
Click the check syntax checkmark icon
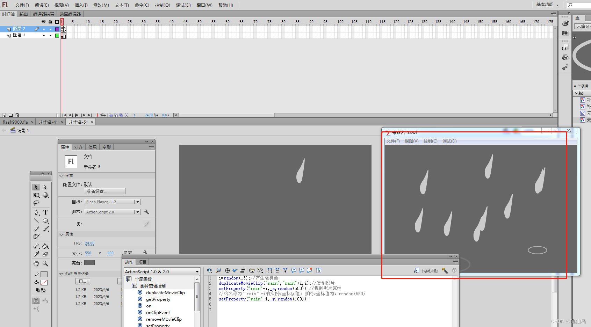235,270
